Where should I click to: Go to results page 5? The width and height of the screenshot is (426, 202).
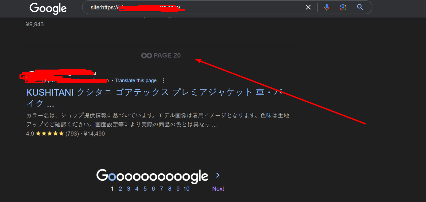click(x=145, y=189)
